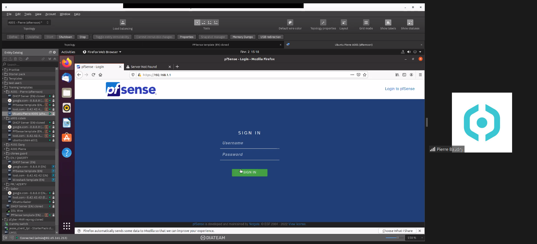537x244 pixels.
Task: Click the Default wire color icon
Action: pyautogui.click(x=290, y=23)
